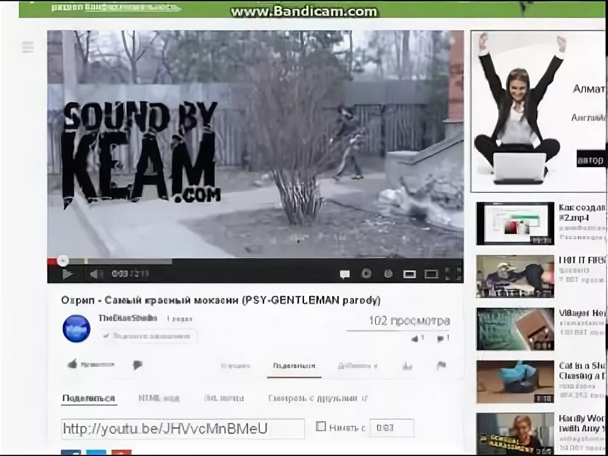Viewport: 608px width, 456px height.
Task: Open the third suggested thumbnail with chocolate bar
Action: point(515,329)
